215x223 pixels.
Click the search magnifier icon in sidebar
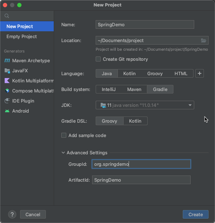click(7, 16)
